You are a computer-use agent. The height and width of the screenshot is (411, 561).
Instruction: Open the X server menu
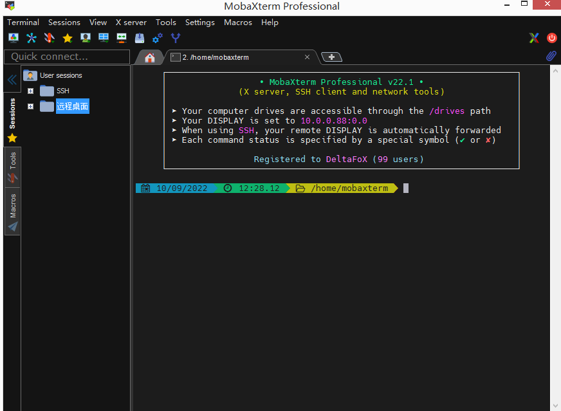[131, 22]
